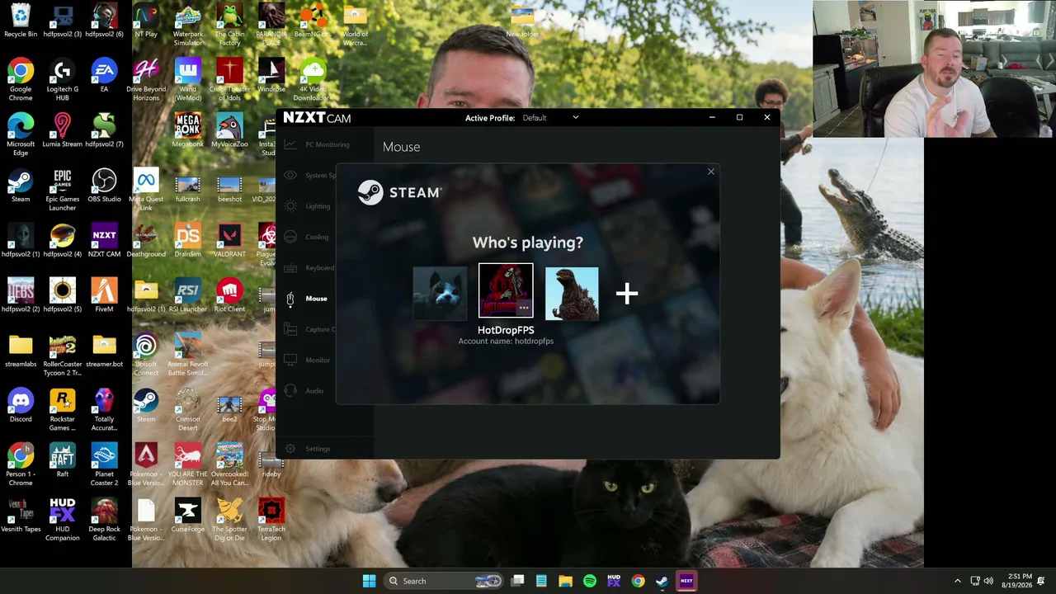Viewport: 1056px width, 594px height.
Task: Select the Recycle Bin desktop icon
Action: click(21, 21)
